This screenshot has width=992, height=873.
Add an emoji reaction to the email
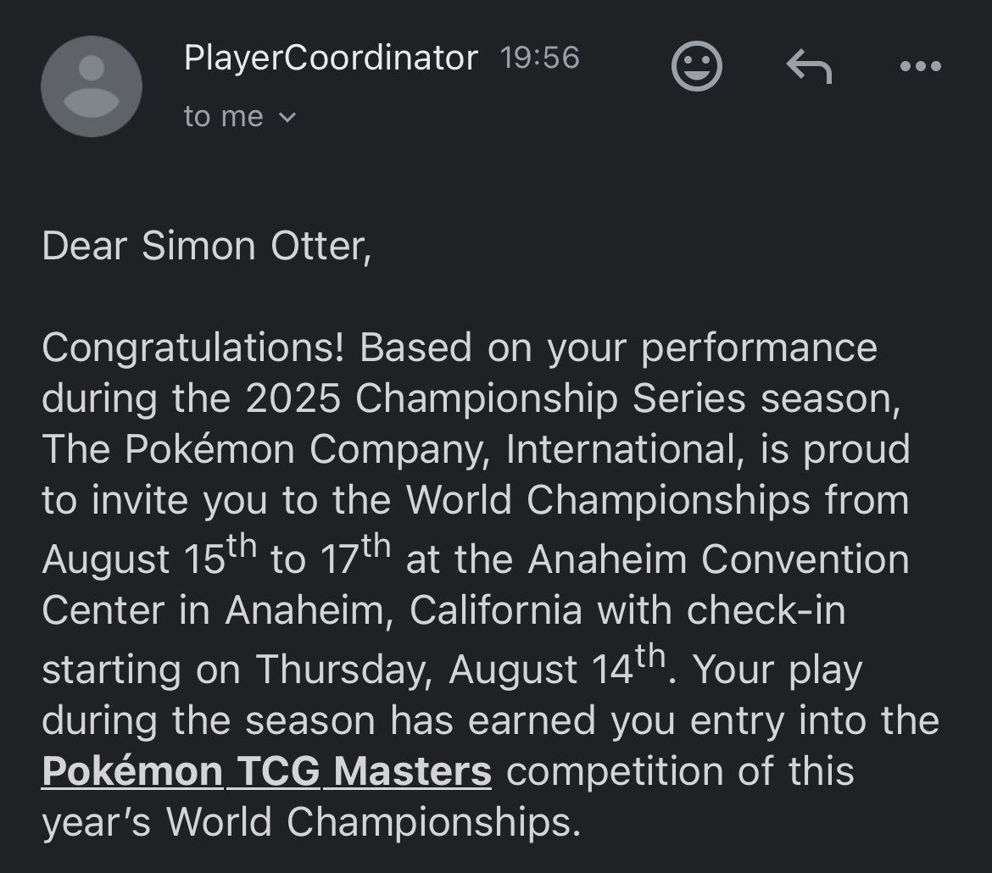[696, 66]
